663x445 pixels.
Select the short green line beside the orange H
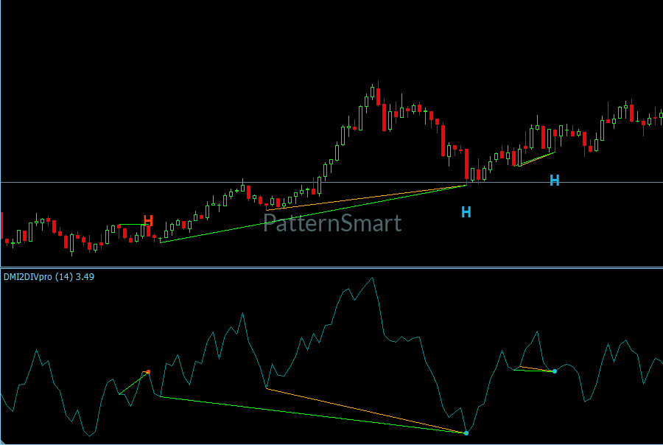point(133,225)
